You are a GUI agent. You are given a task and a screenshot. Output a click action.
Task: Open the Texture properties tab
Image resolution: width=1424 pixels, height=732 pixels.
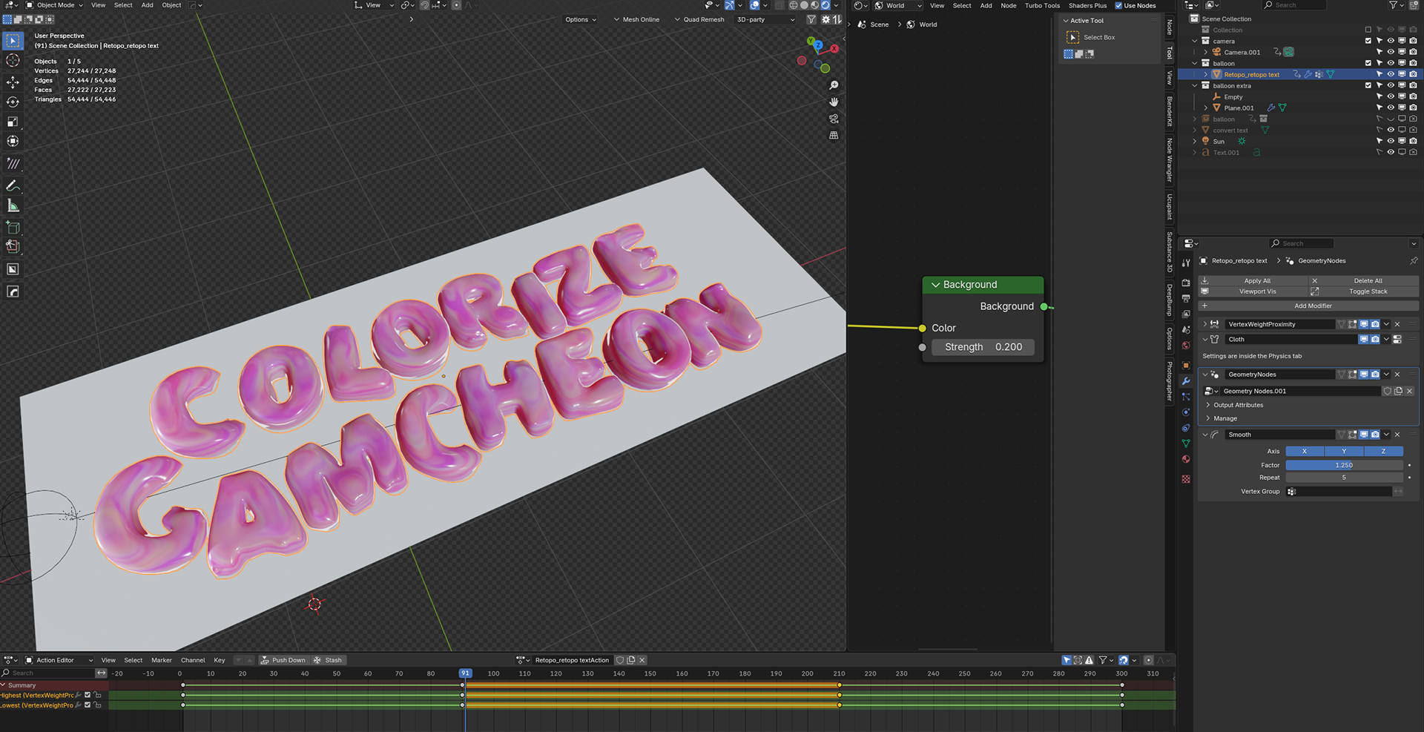coord(1186,479)
